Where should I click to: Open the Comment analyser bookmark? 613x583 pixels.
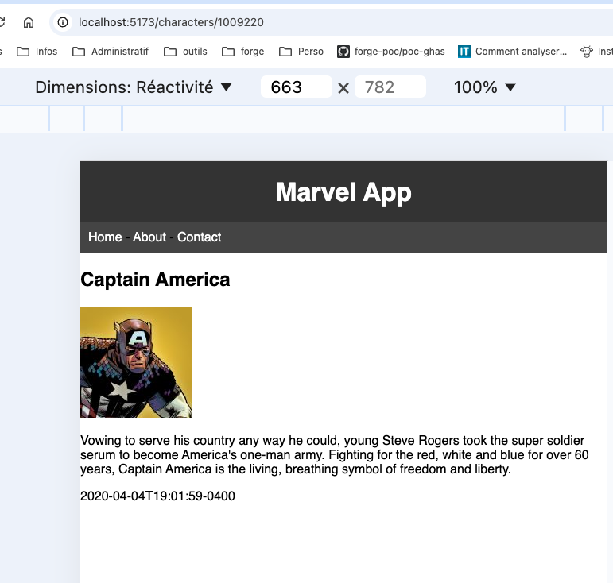pyautogui.click(x=513, y=52)
